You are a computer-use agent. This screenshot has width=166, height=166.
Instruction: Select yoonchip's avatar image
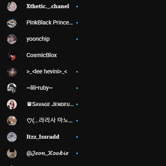pos(12,39)
